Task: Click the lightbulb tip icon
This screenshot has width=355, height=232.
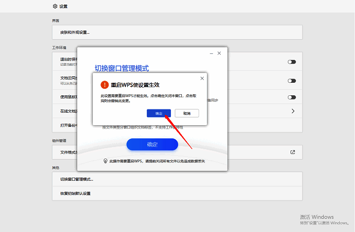Action: [105, 161]
